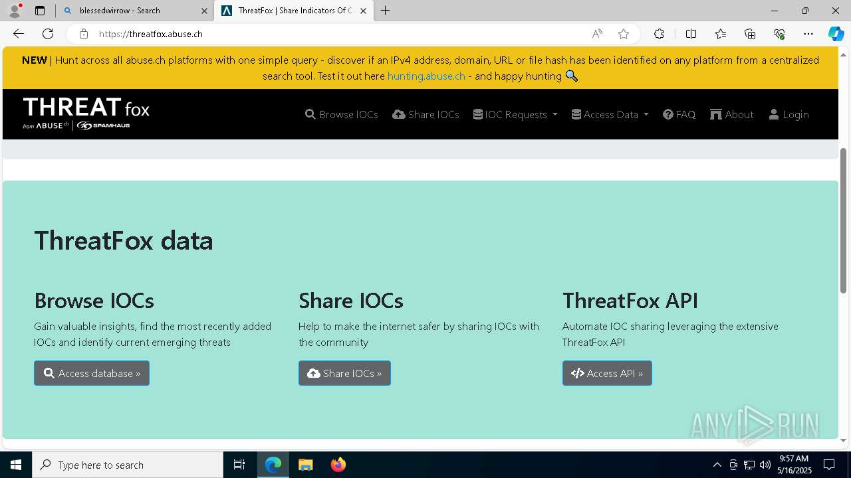Screen dimensions: 851x478
Task: Launch Firefox from the taskbar
Action: point(338,465)
